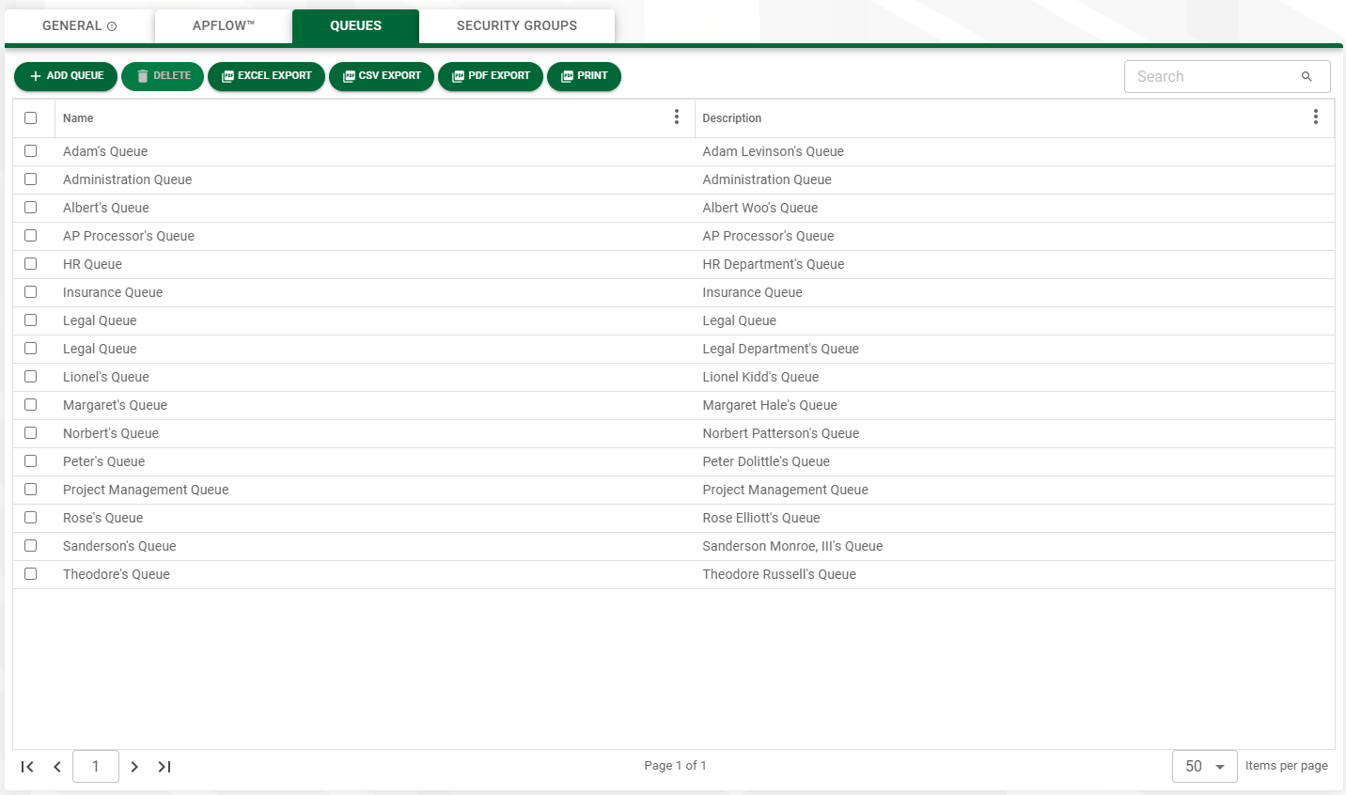Click the Insurance Queue name cell
Screen dimensions: 1346x795
tap(113, 292)
